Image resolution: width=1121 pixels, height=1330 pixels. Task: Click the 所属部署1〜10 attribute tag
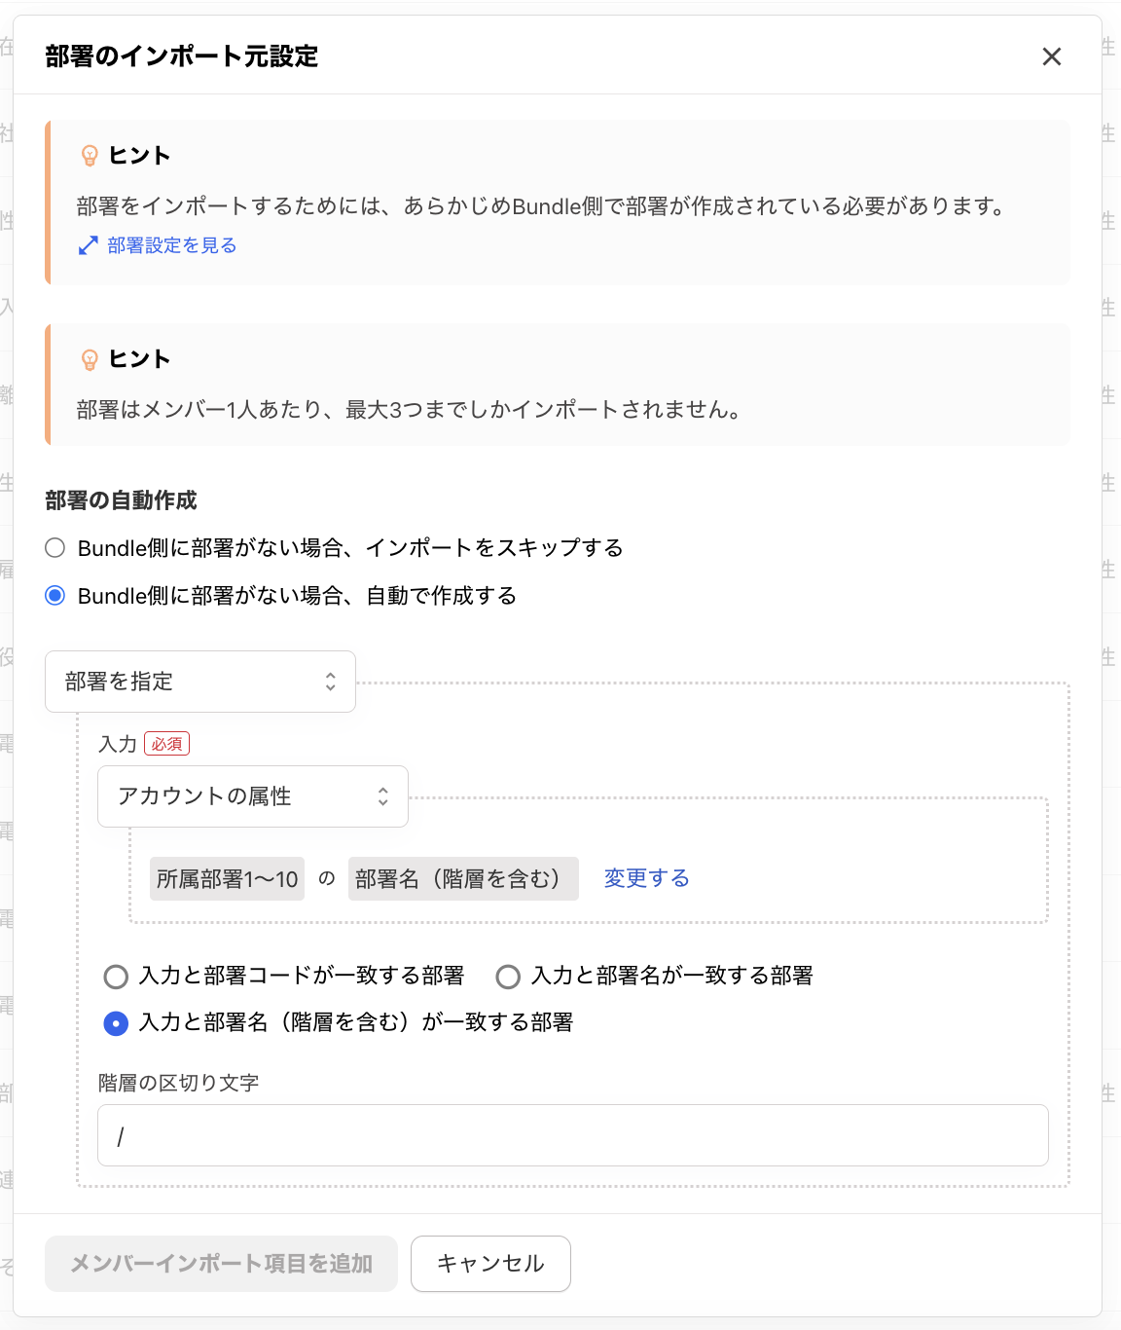pyautogui.click(x=228, y=879)
